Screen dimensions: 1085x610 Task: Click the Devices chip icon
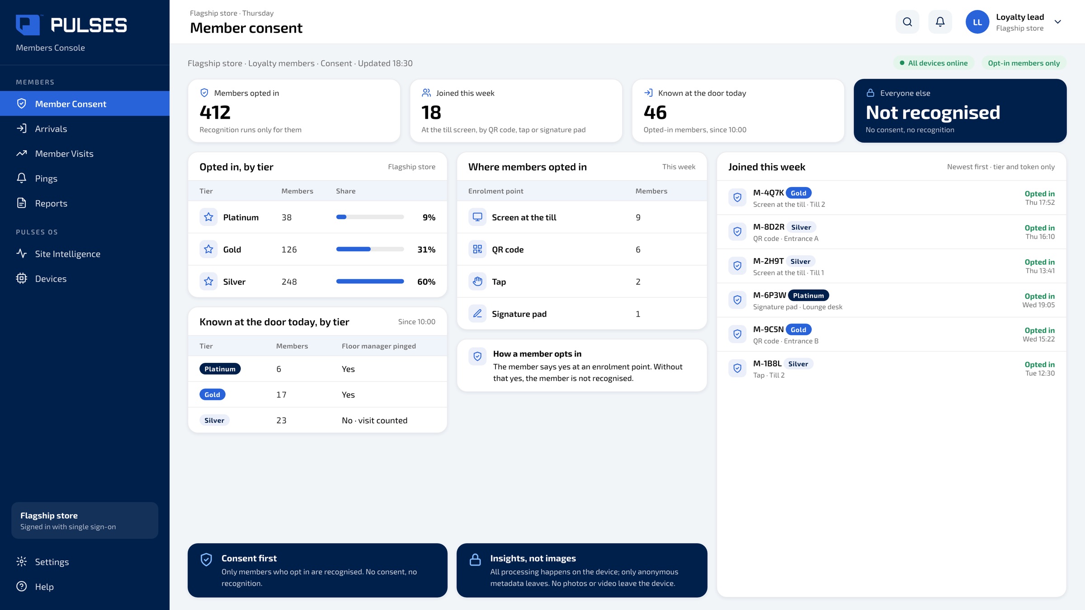(x=21, y=278)
